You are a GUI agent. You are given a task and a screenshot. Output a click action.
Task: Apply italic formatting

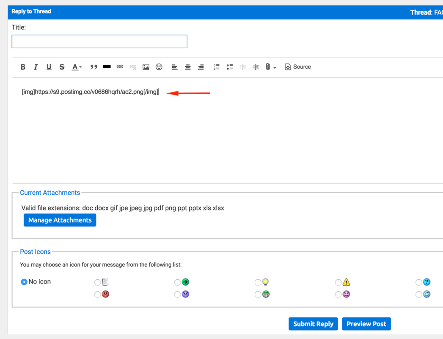coord(36,67)
